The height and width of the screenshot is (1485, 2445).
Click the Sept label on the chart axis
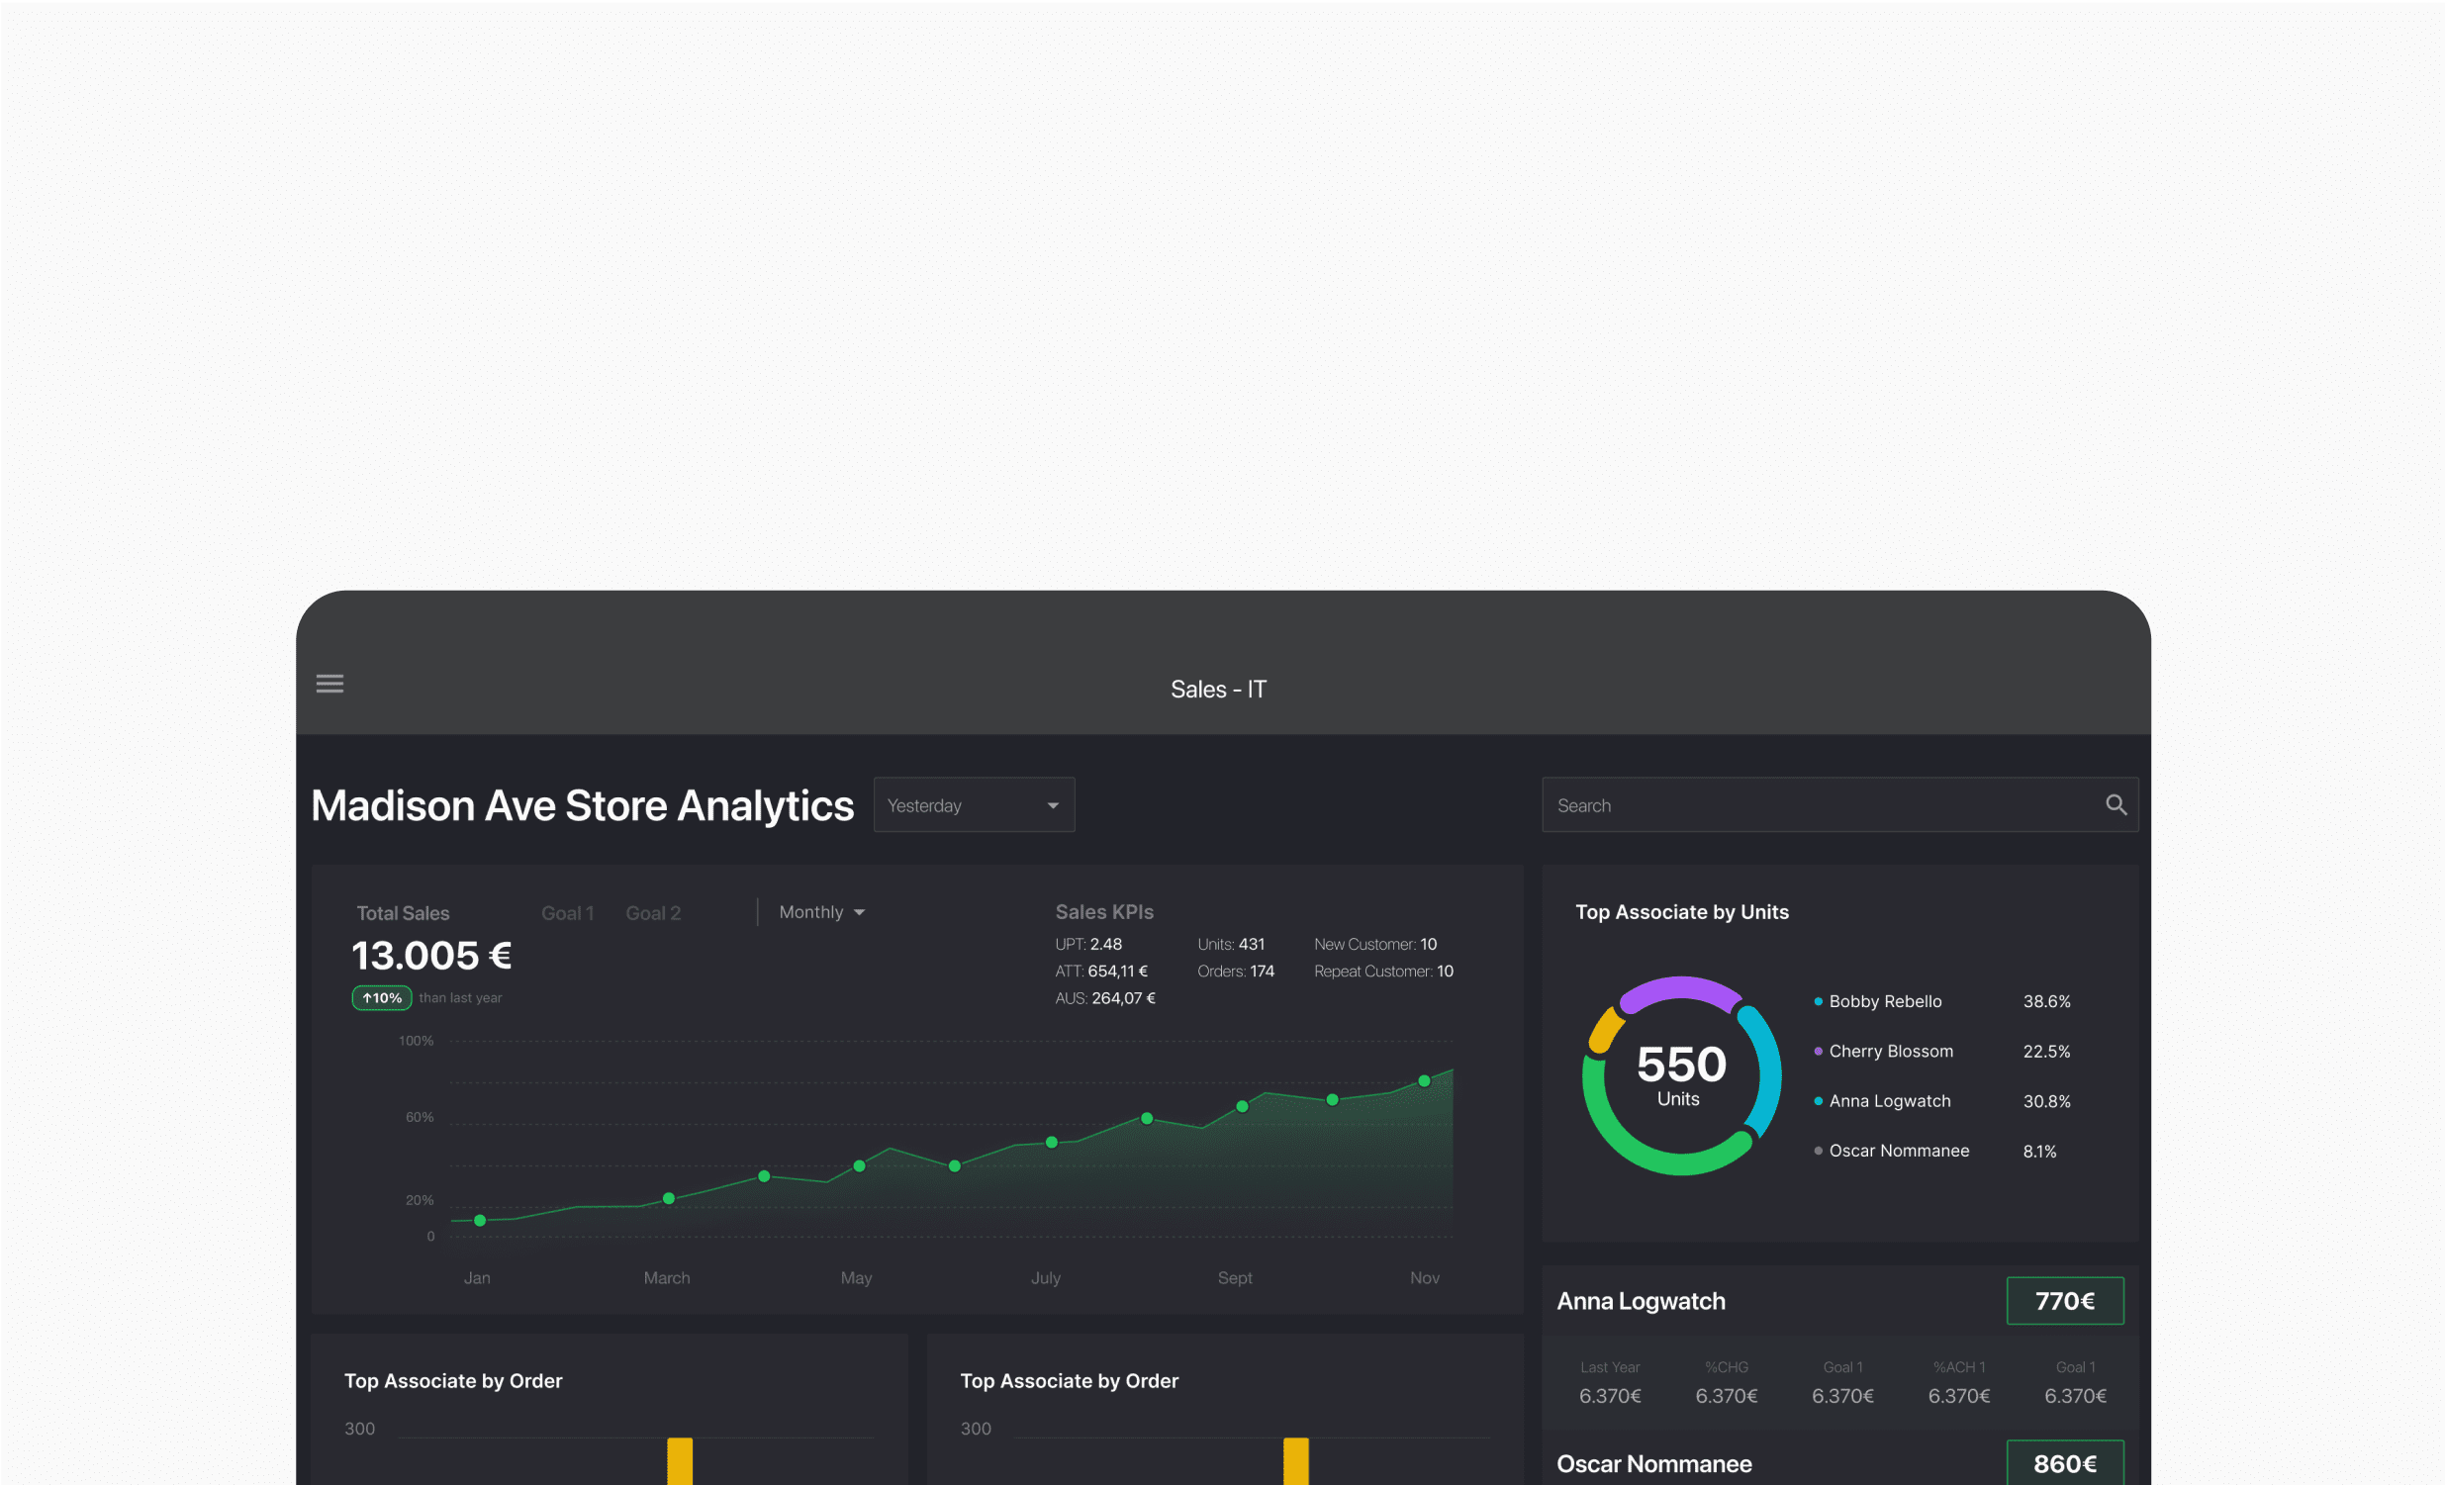[1235, 1277]
